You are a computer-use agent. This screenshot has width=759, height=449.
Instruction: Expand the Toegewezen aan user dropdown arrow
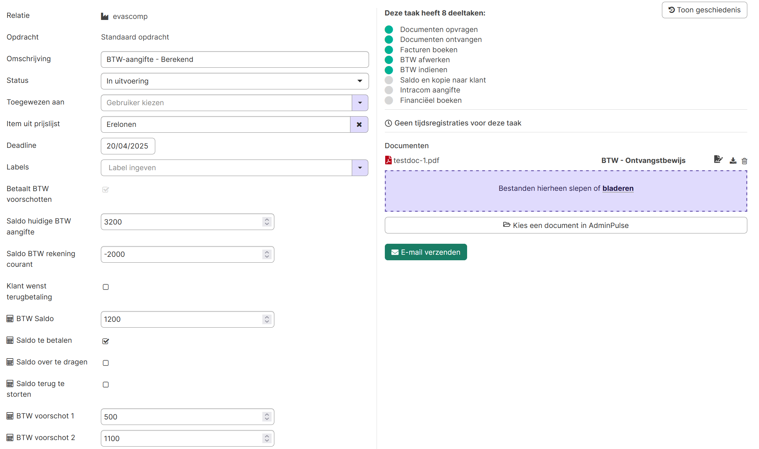click(x=360, y=103)
